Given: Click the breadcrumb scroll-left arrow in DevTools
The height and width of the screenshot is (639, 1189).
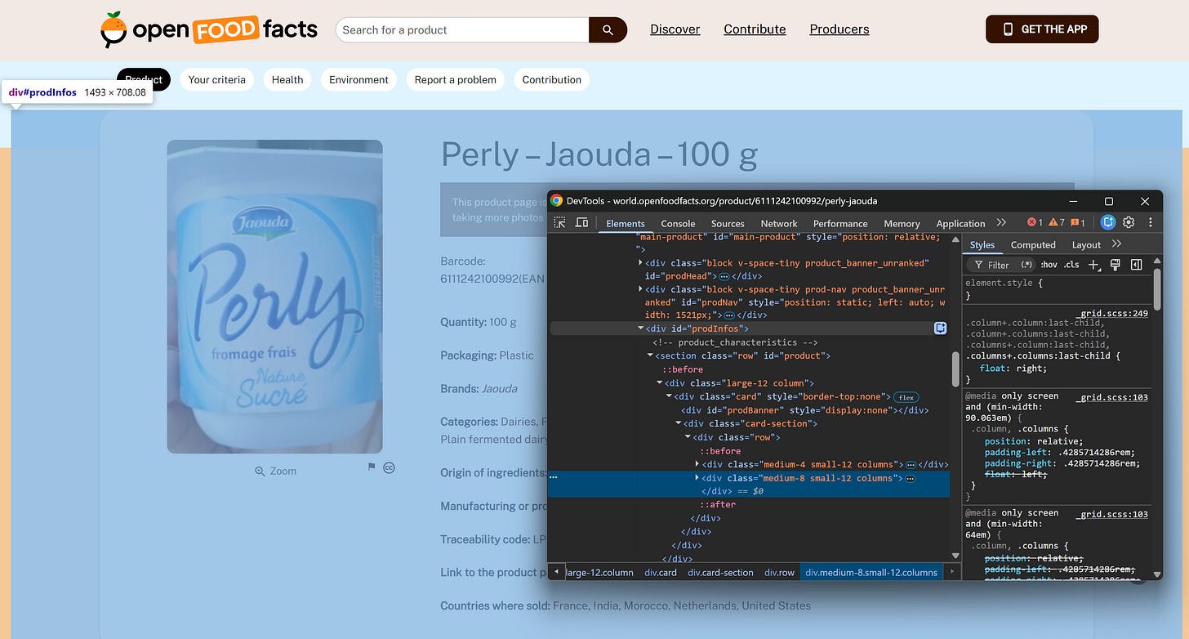Looking at the screenshot, I should [556, 572].
